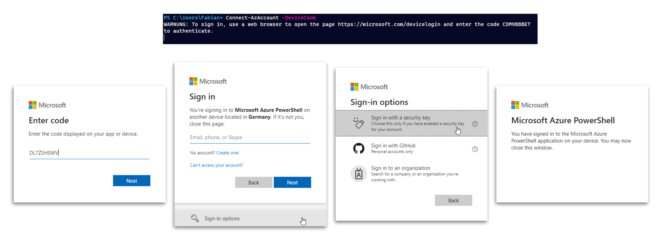Click the Connect-AzAccount command text in terminal

pos(252,18)
